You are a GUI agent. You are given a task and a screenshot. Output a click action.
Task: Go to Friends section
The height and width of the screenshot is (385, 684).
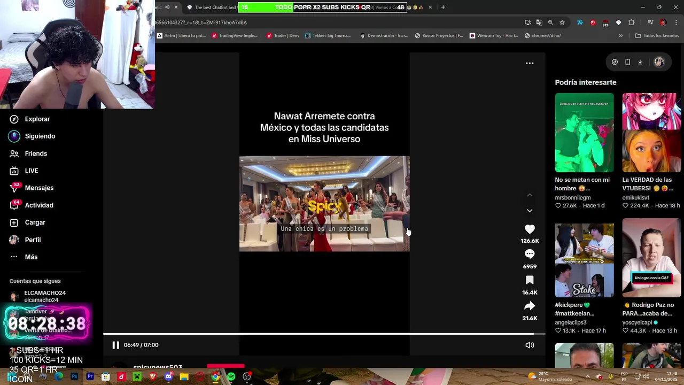click(x=28, y=153)
